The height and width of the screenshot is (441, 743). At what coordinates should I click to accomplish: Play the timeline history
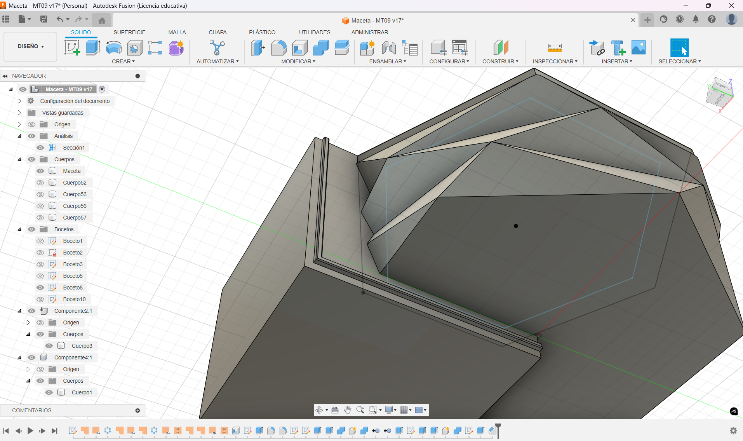pyautogui.click(x=30, y=431)
